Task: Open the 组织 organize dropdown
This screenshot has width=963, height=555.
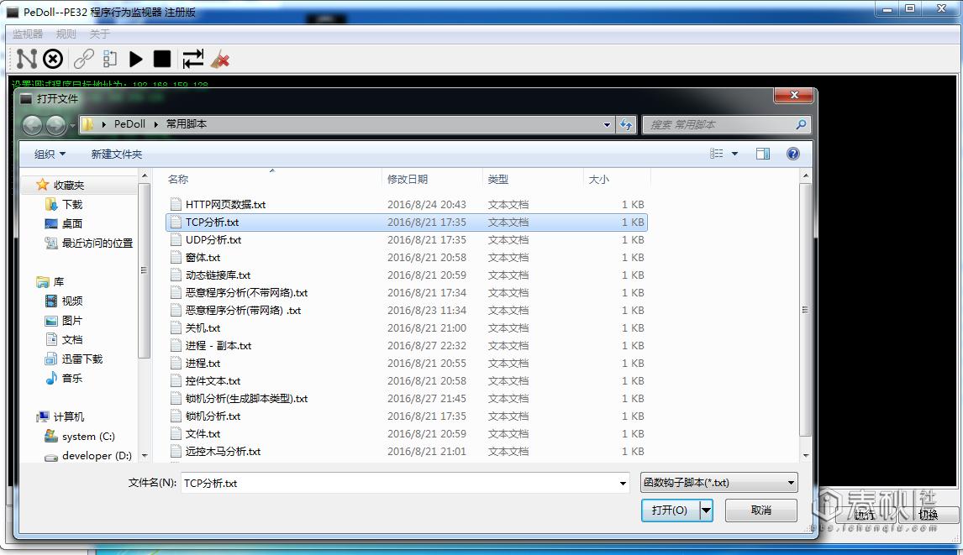Action: click(x=50, y=154)
